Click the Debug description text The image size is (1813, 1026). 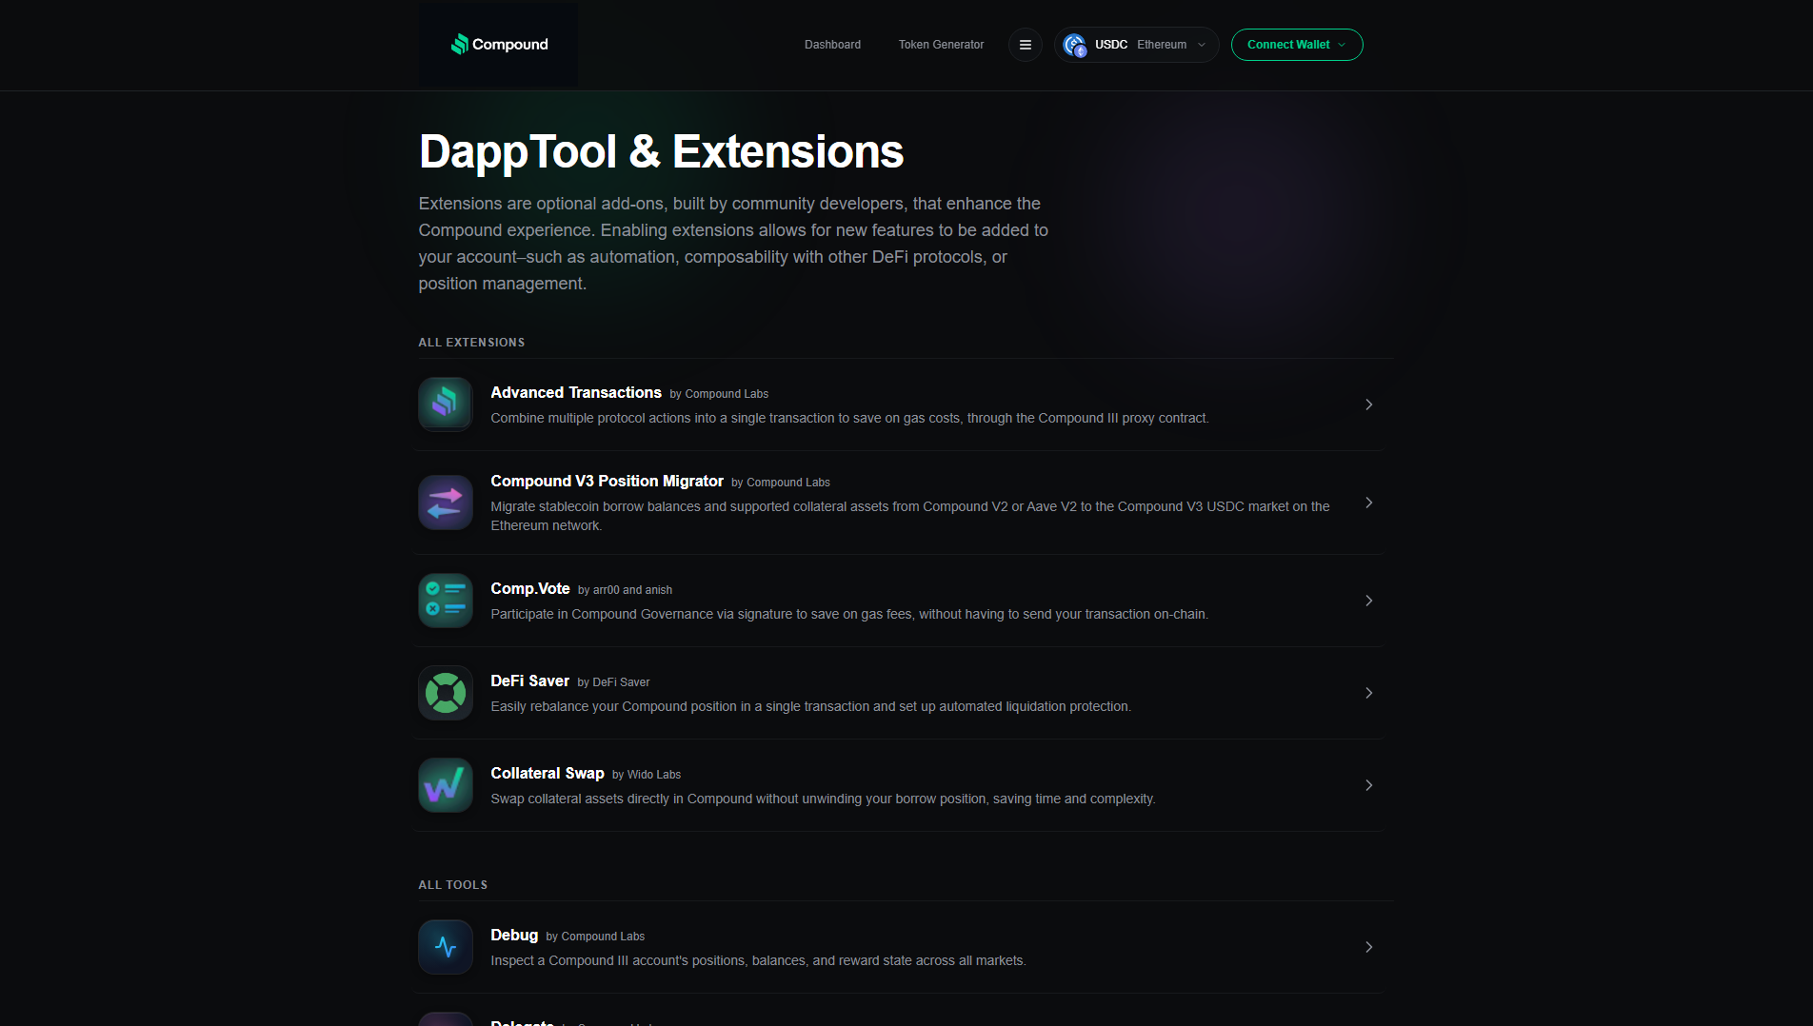pos(758,960)
